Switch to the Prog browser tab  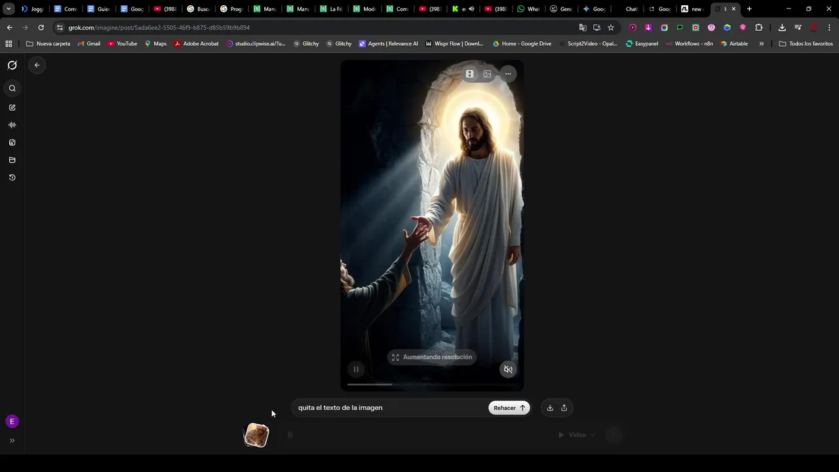(231, 9)
